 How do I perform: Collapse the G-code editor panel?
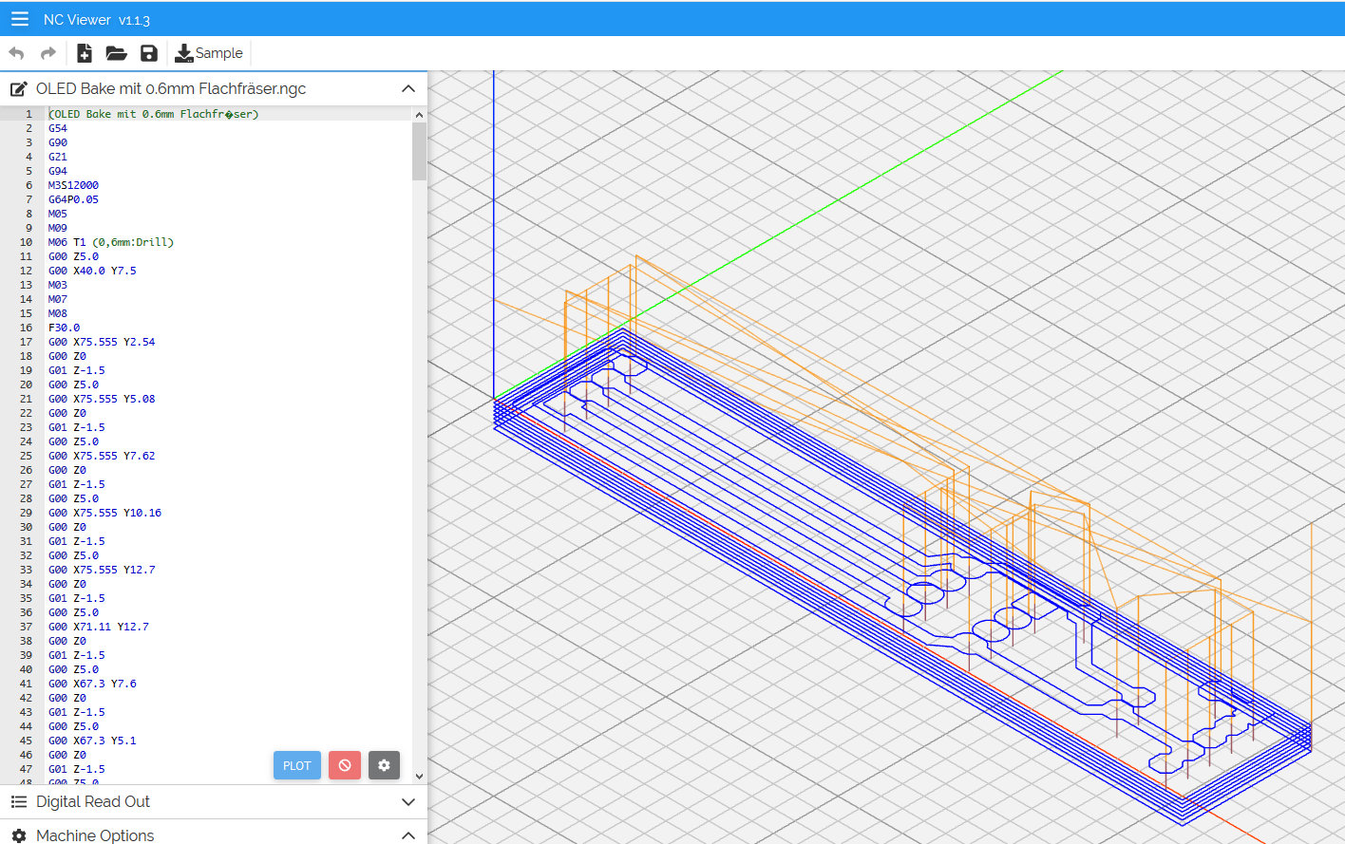408,89
